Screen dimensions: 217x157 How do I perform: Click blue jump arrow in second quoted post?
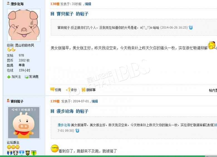77,131
